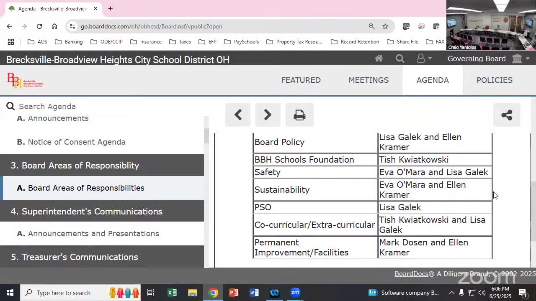Click the Governing Board bank icon
The width and height of the screenshot is (536, 301).
pyautogui.click(x=517, y=59)
